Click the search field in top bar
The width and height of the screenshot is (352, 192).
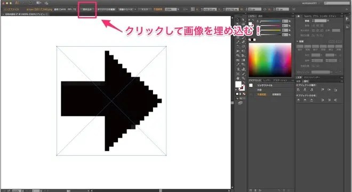click(x=337, y=3)
